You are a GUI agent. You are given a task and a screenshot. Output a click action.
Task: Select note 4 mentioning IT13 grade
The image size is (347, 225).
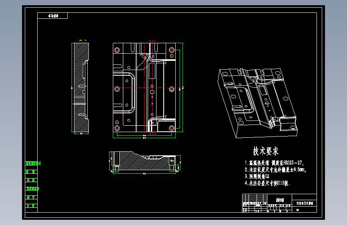tap(267, 183)
